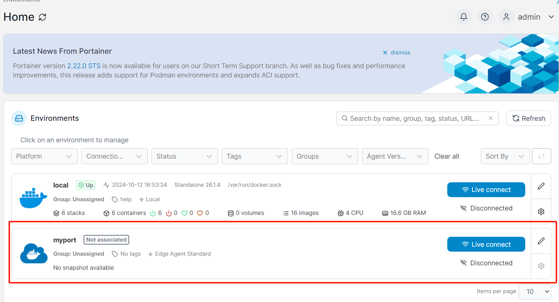Image resolution: width=559 pixels, height=302 pixels.
Task: Change Items per page from 10
Action: point(535,292)
